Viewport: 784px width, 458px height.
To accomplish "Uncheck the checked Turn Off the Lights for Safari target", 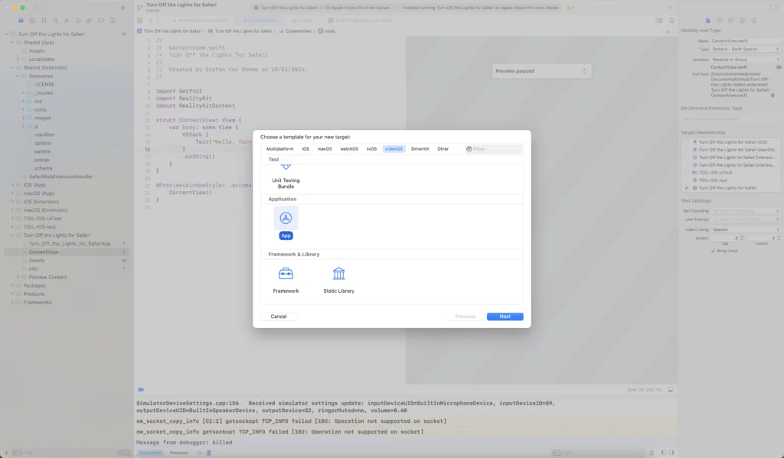I will (687, 188).
